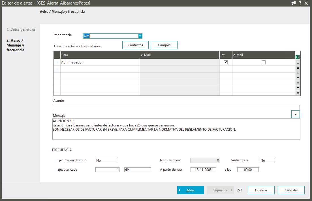Move up one row in recipients grid
This screenshot has height=201, width=312.
[298, 73]
